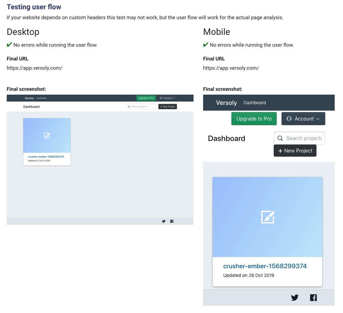Click the edit-brush icon on the mobile project card

click(x=268, y=217)
